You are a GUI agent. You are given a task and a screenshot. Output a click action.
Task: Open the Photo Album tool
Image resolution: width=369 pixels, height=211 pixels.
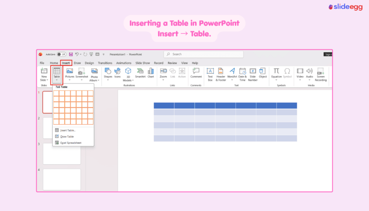click(x=94, y=75)
